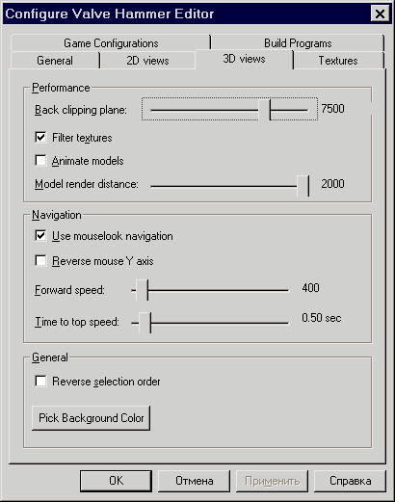
Task: Switch to the Build Programs tab
Action: (x=298, y=43)
